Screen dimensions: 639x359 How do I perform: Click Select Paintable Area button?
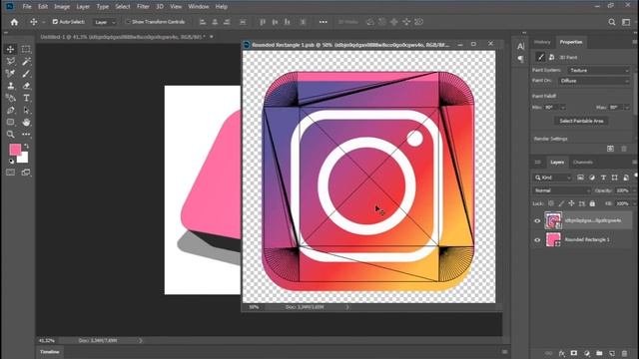[581, 121]
